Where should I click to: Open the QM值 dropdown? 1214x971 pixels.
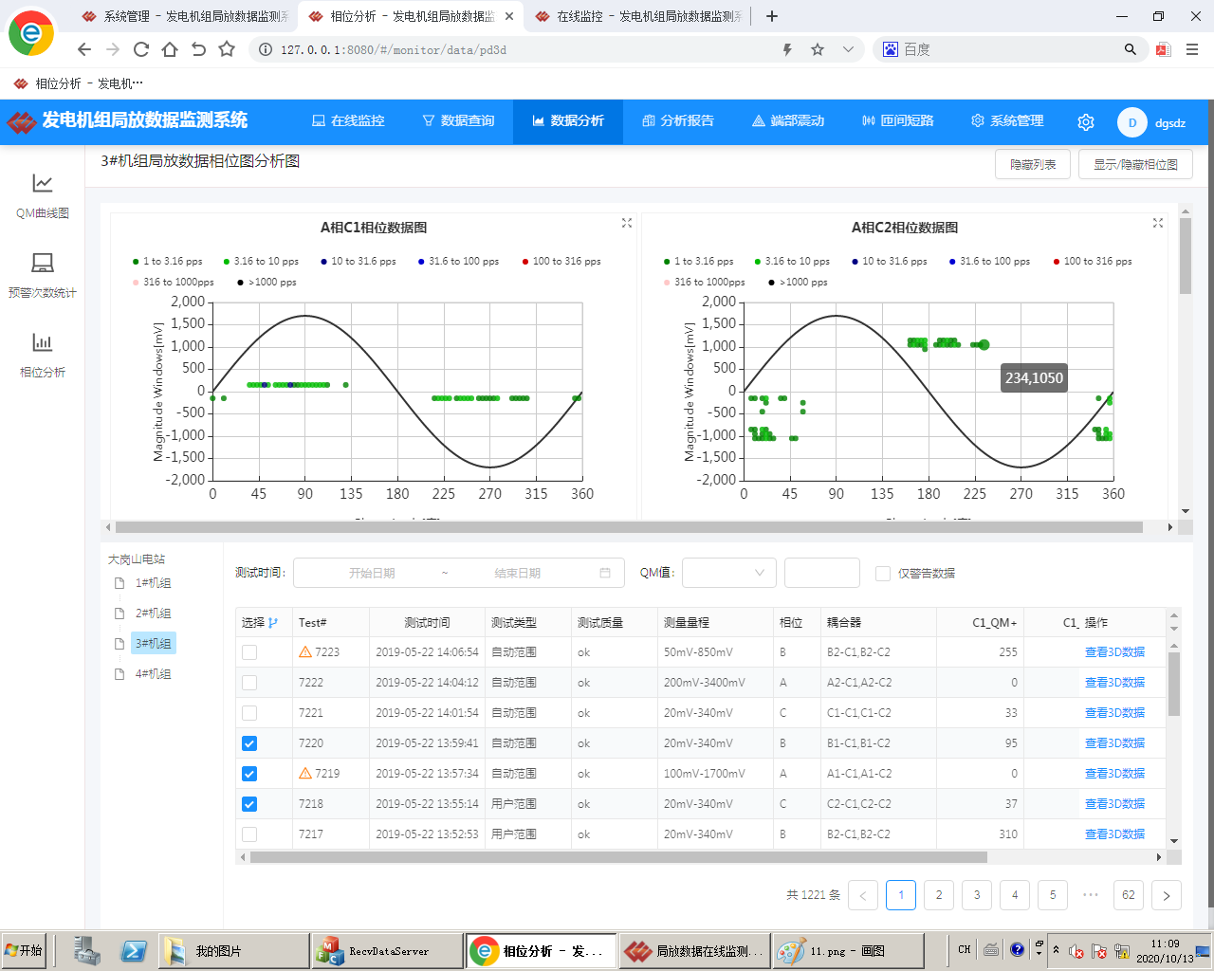[x=728, y=573]
